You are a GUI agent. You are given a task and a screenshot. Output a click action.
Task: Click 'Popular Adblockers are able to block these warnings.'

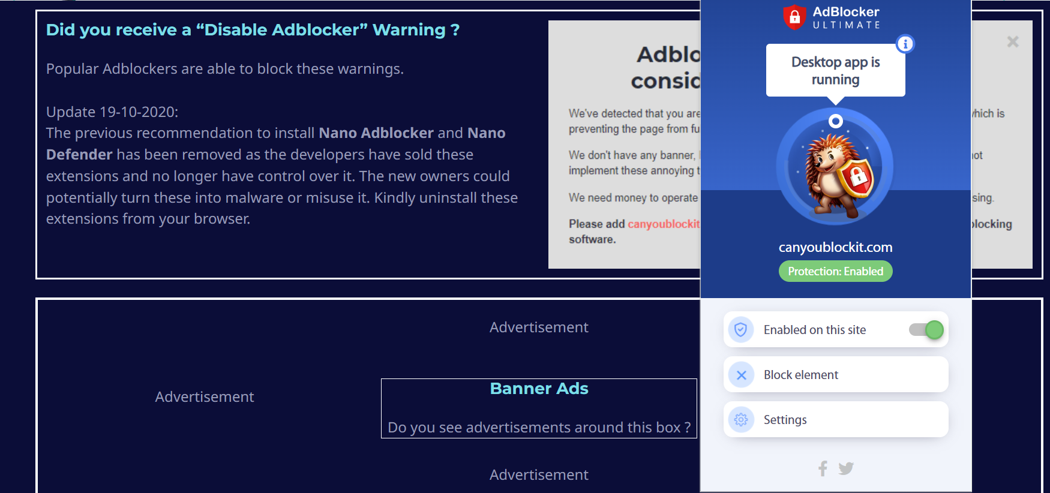(225, 69)
